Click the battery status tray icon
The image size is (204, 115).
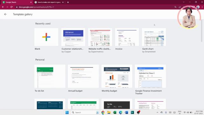coord(191,112)
